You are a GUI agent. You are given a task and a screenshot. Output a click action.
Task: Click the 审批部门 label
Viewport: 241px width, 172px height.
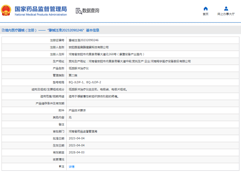(58, 131)
